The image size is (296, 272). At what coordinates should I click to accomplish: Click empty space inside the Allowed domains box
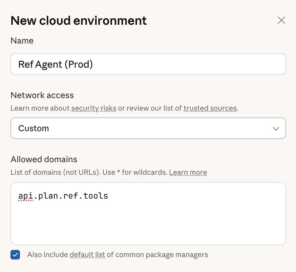[148, 224]
